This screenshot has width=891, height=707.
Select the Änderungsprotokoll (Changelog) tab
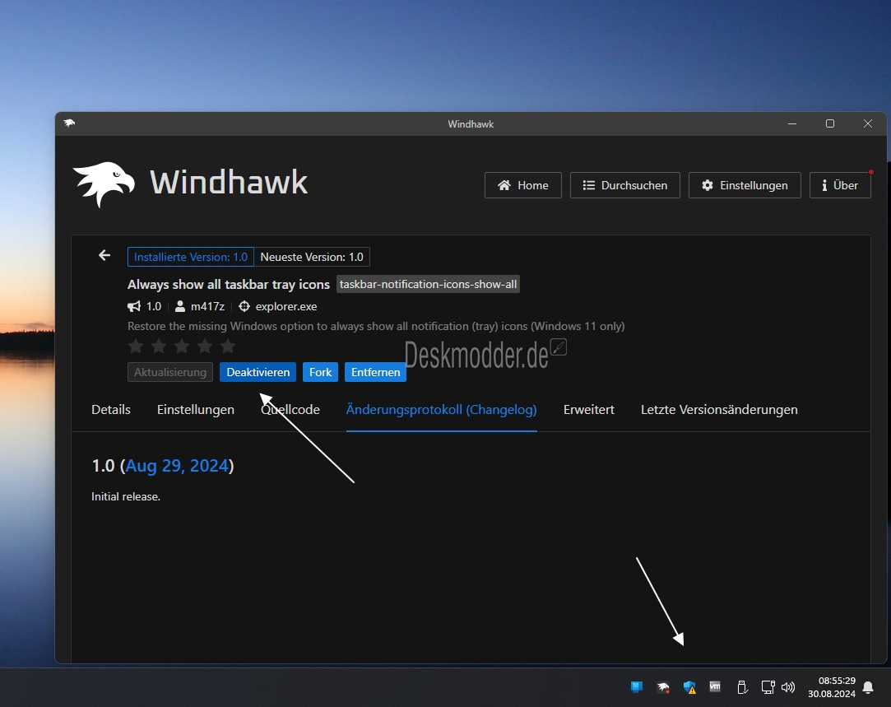coord(442,410)
